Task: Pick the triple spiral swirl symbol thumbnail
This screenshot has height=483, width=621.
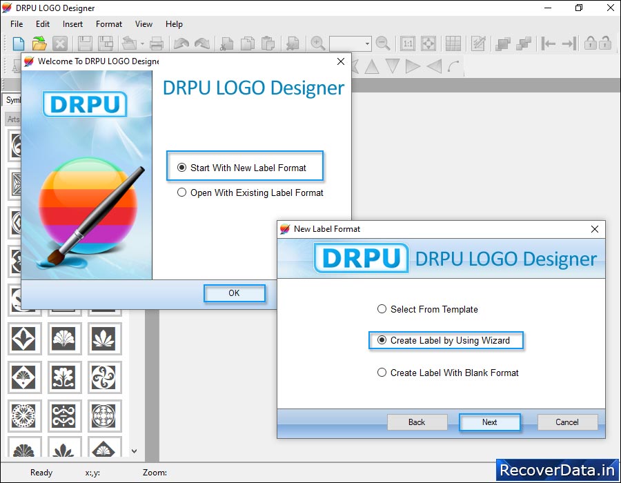Action: pyautogui.click(x=104, y=377)
